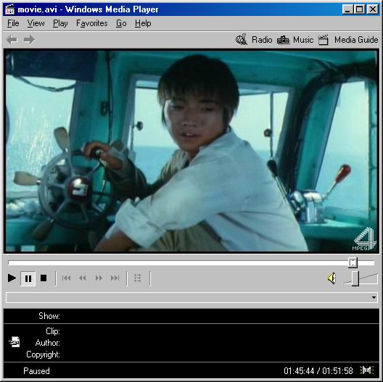Click the fast forward icon
Image resolution: width=383 pixels, height=382 pixels.
tap(99, 278)
